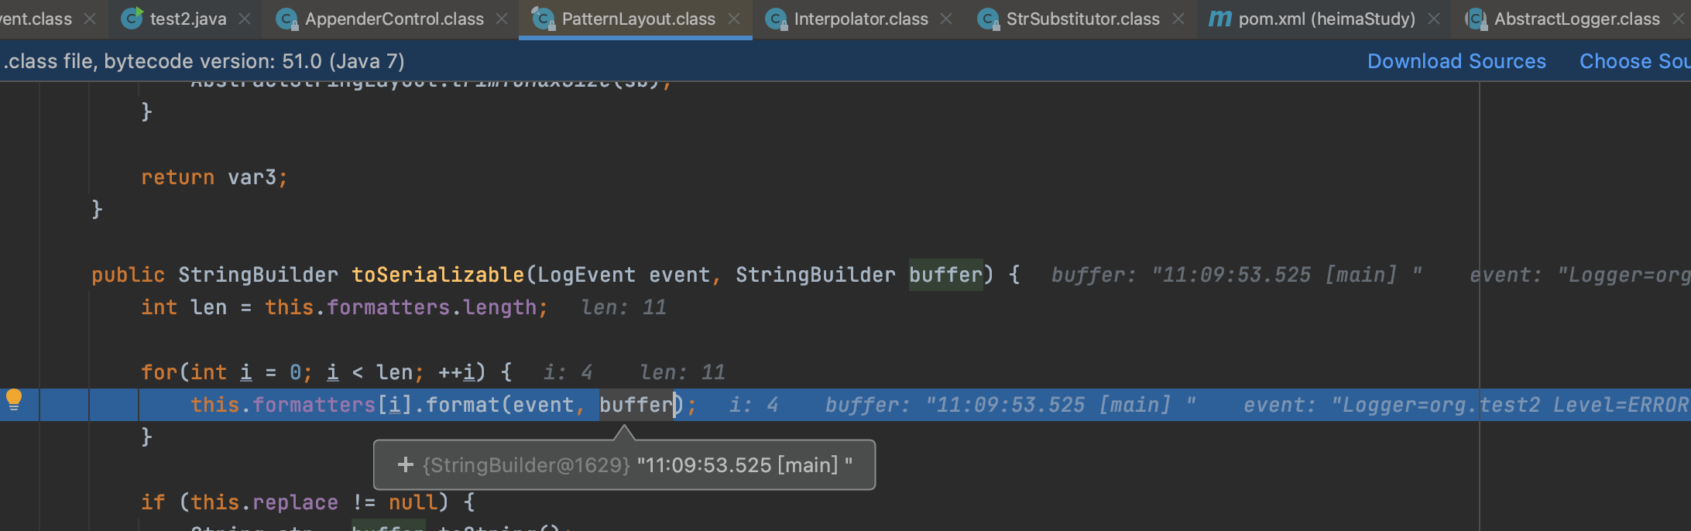Open the StrSubstitutor.class tab

pos(1082,19)
